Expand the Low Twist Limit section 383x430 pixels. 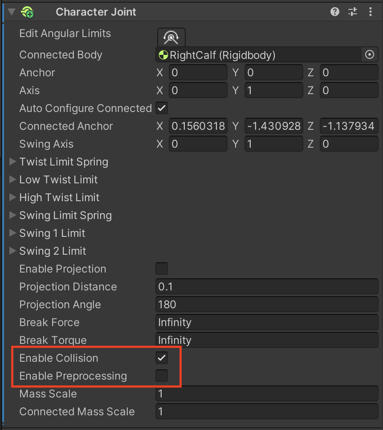12,180
